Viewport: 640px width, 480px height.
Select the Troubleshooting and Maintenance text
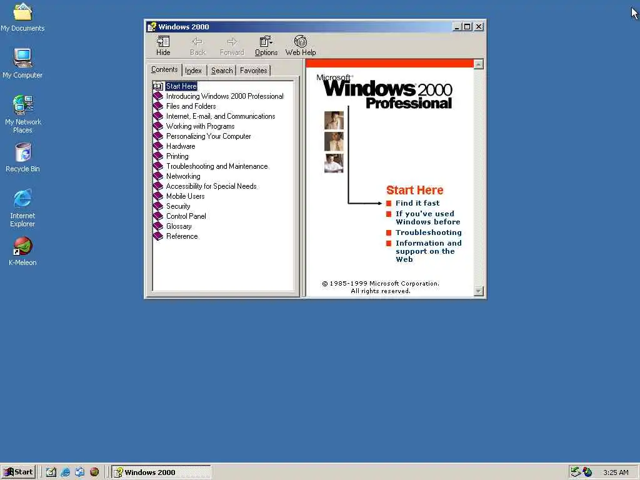click(x=217, y=166)
